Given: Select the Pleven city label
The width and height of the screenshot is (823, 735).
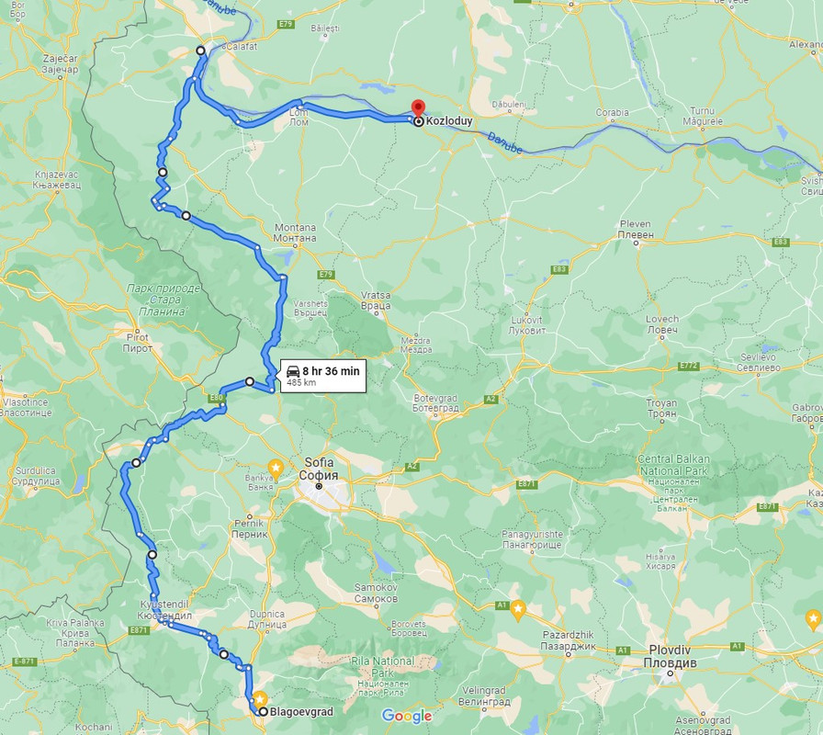Looking at the screenshot, I should click(x=635, y=230).
